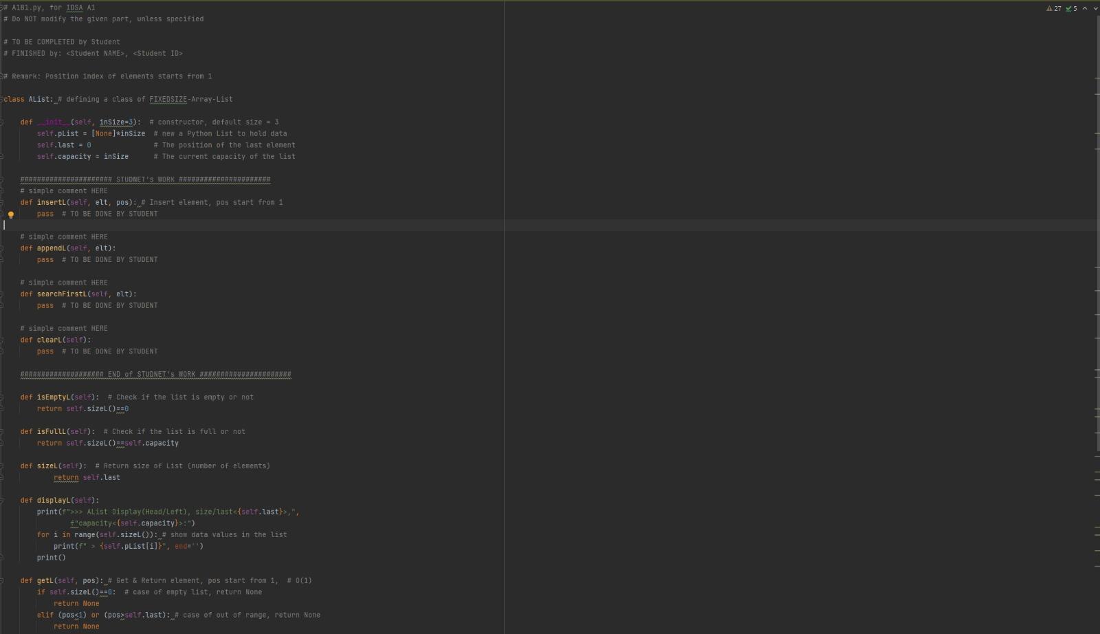Click the pass statement under clearL
The height and width of the screenshot is (634, 1100).
(x=45, y=351)
